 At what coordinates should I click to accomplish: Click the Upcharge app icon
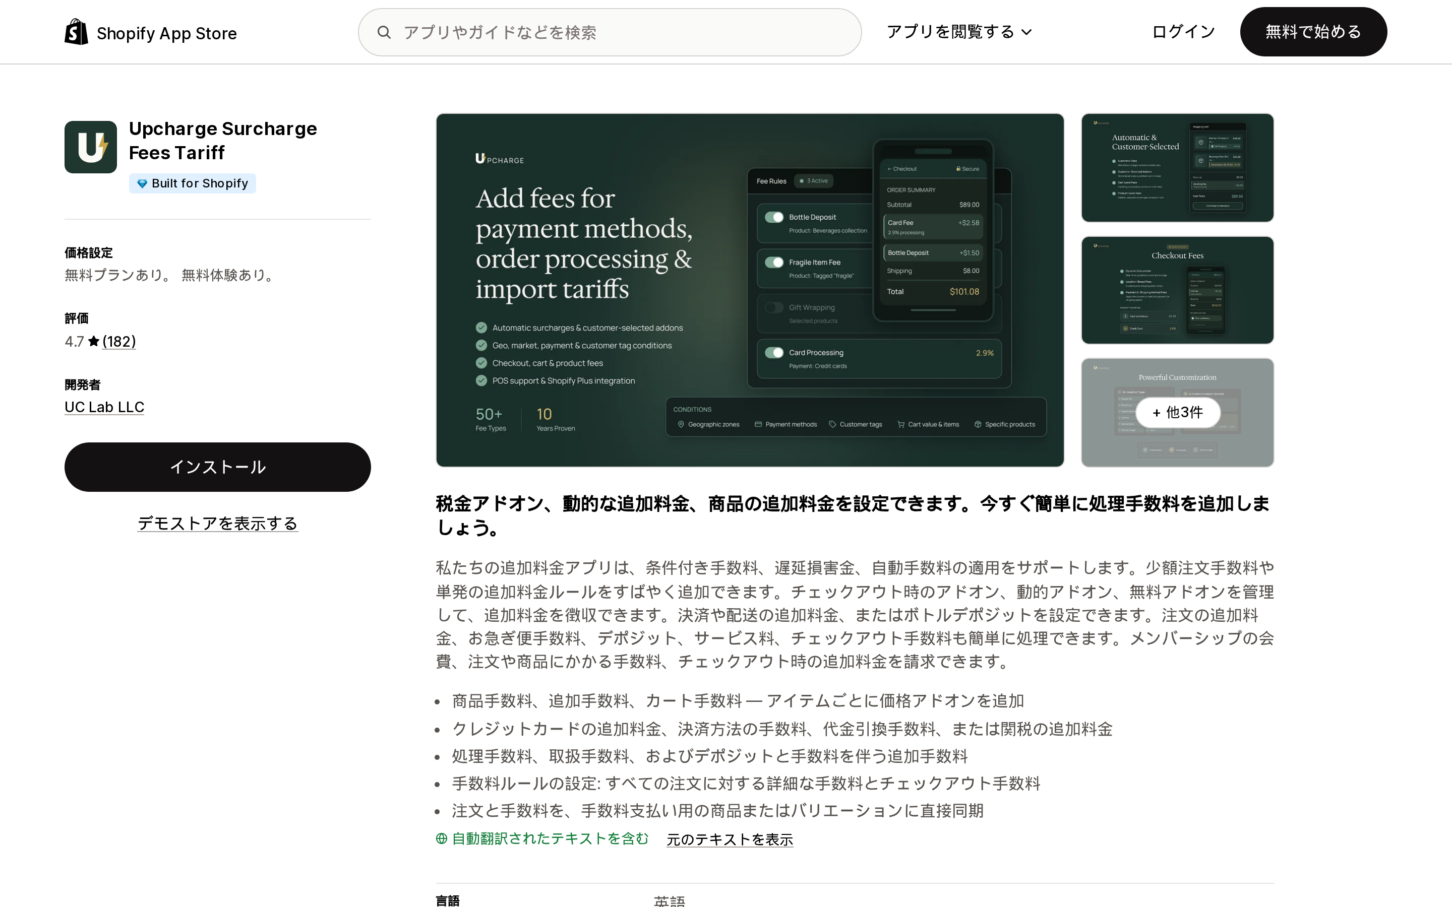click(x=91, y=147)
